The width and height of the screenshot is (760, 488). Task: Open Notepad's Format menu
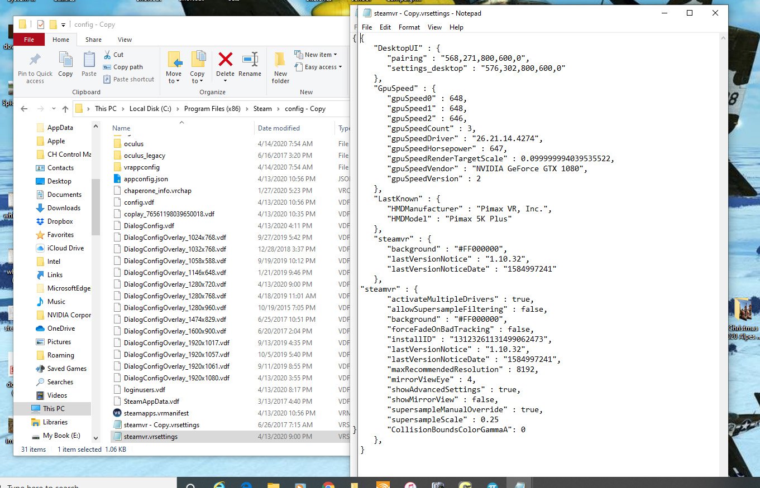(409, 27)
